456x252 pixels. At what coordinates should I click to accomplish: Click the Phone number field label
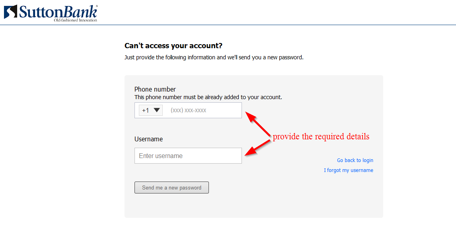tap(155, 89)
